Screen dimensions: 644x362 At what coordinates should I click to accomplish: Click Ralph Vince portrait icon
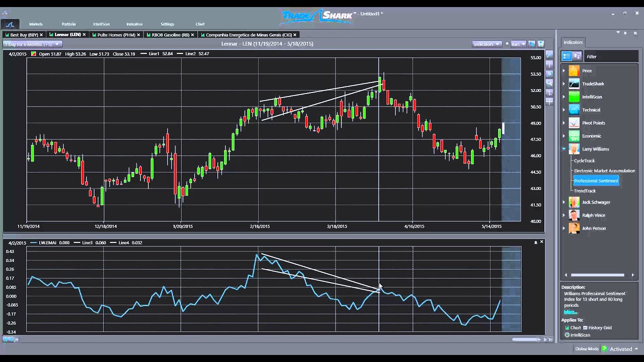coord(574,215)
